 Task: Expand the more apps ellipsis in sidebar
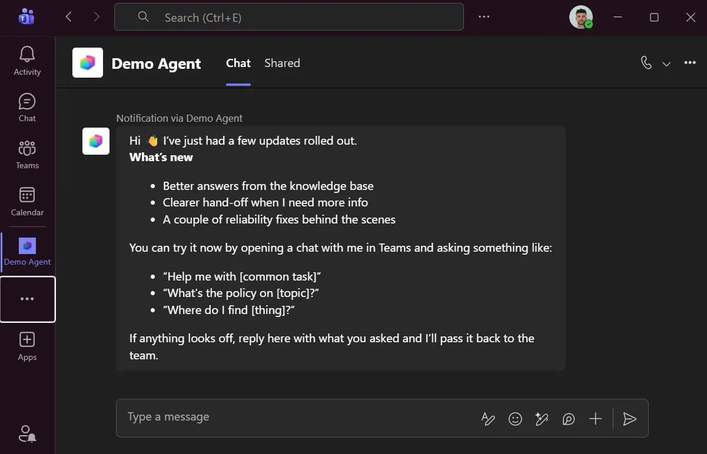click(27, 299)
